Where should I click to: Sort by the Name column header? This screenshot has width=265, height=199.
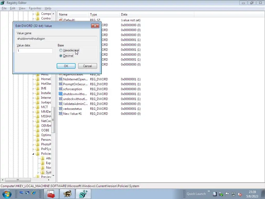[73, 15]
